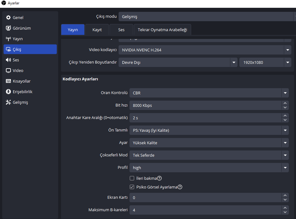The width and height of the screenshot is (296, 219).
Task: Enable the İleri bakma checkbox
Action: pos(132,179)
